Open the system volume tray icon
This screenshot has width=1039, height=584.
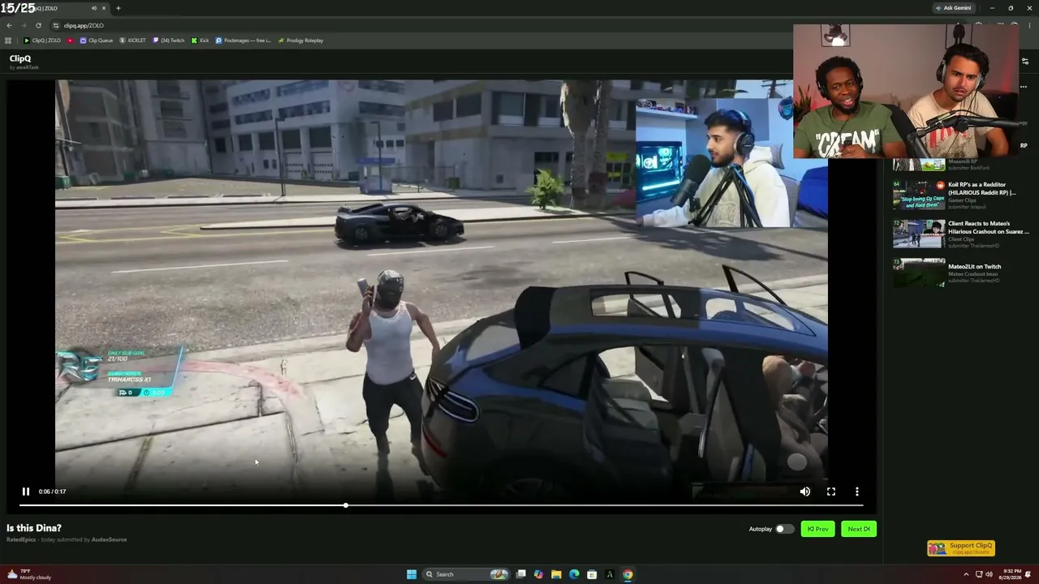(x=989, y=574)
